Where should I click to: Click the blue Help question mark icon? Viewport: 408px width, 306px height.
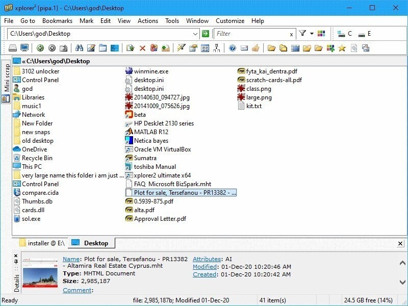pos(233,48)
